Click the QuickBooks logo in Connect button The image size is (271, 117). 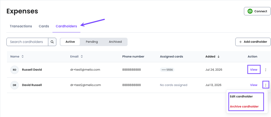point(250,11)
